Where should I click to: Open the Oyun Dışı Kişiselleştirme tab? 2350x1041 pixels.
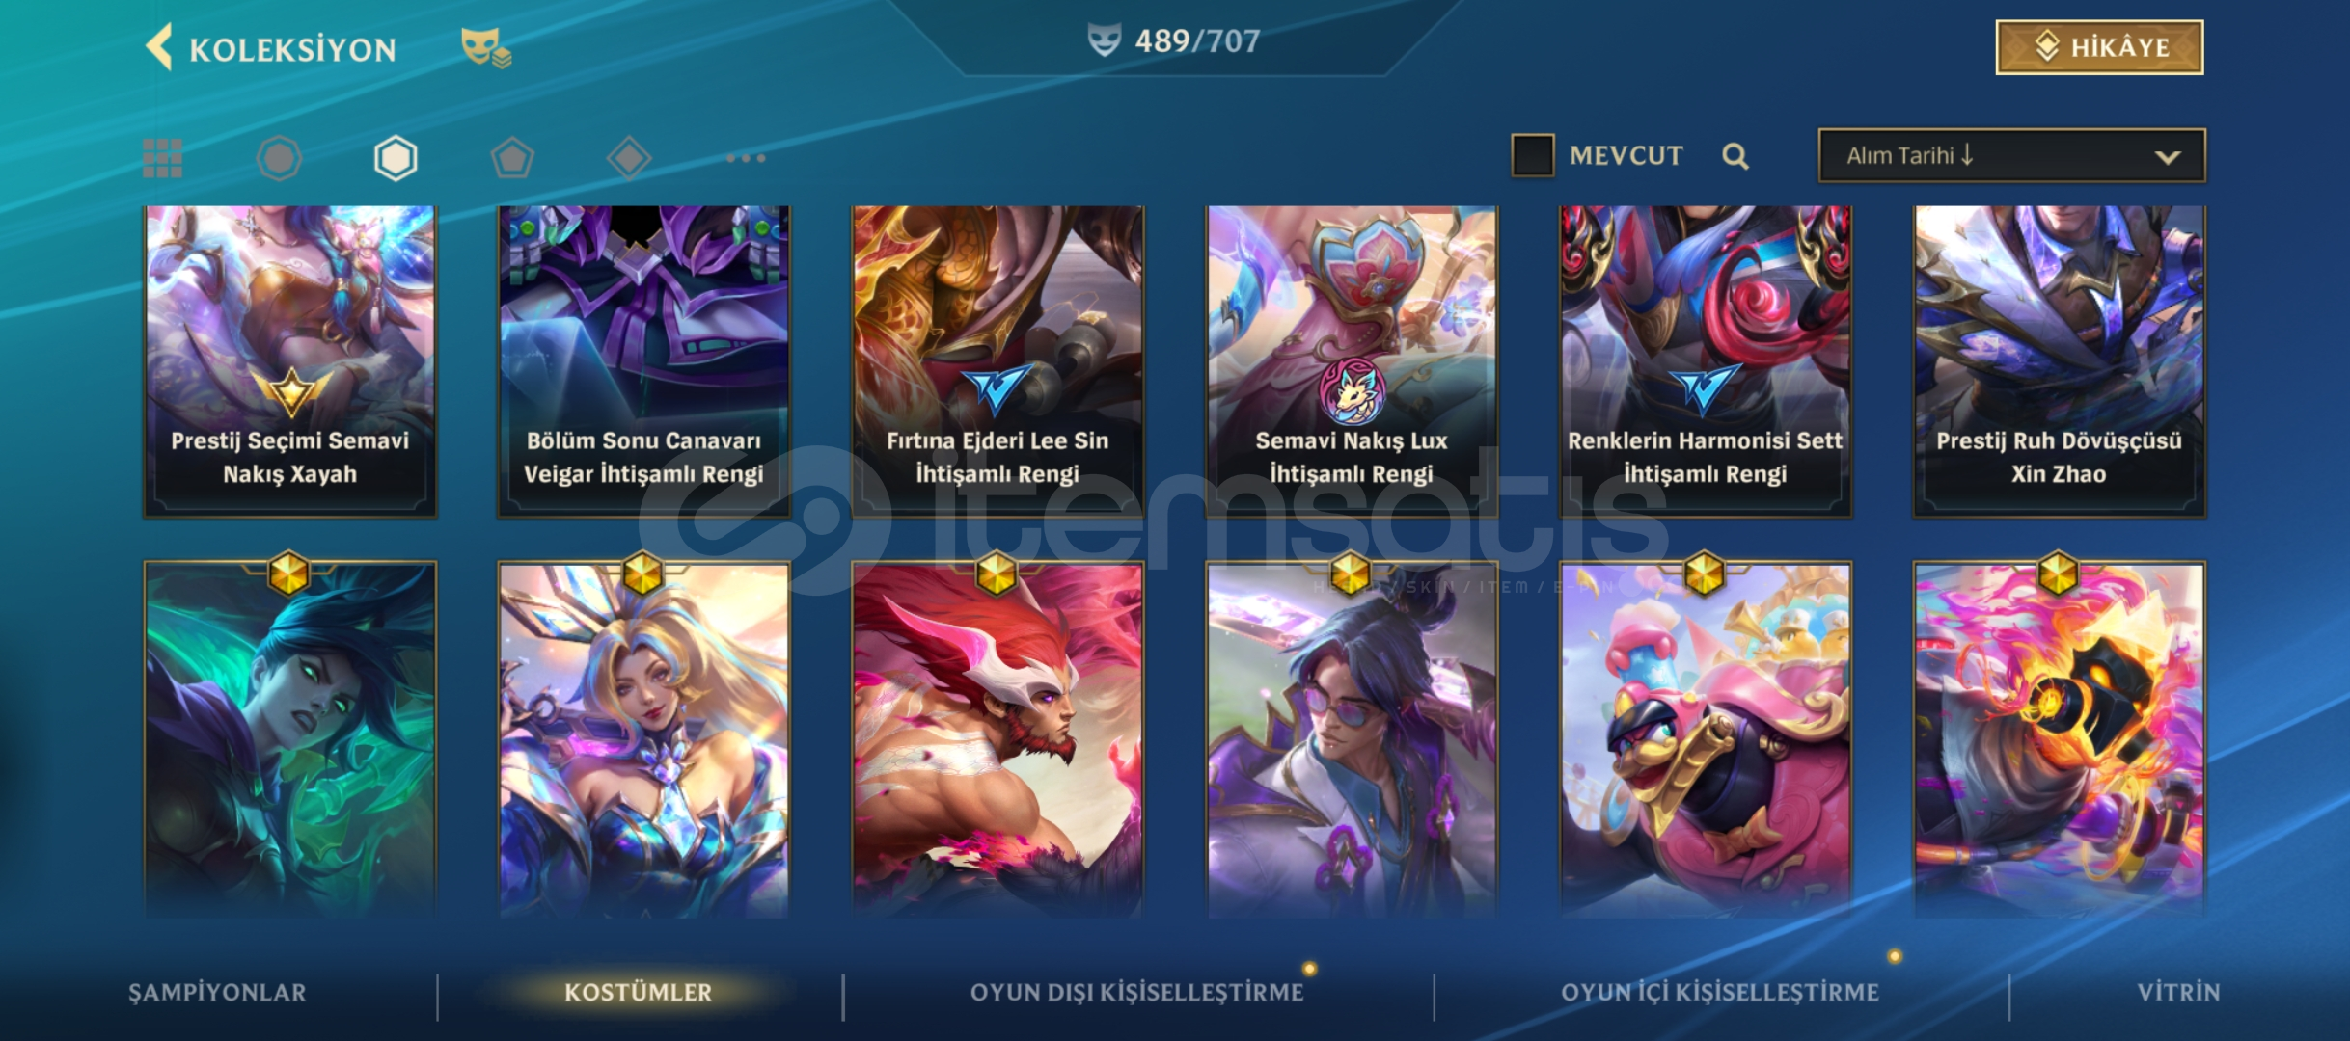[1136, 992]
